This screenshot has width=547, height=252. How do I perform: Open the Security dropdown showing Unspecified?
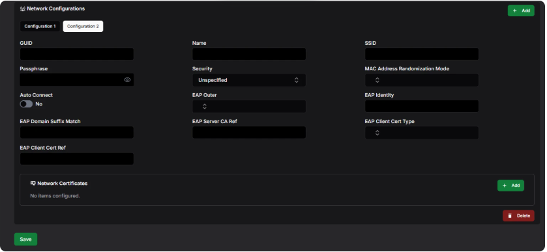249,80
